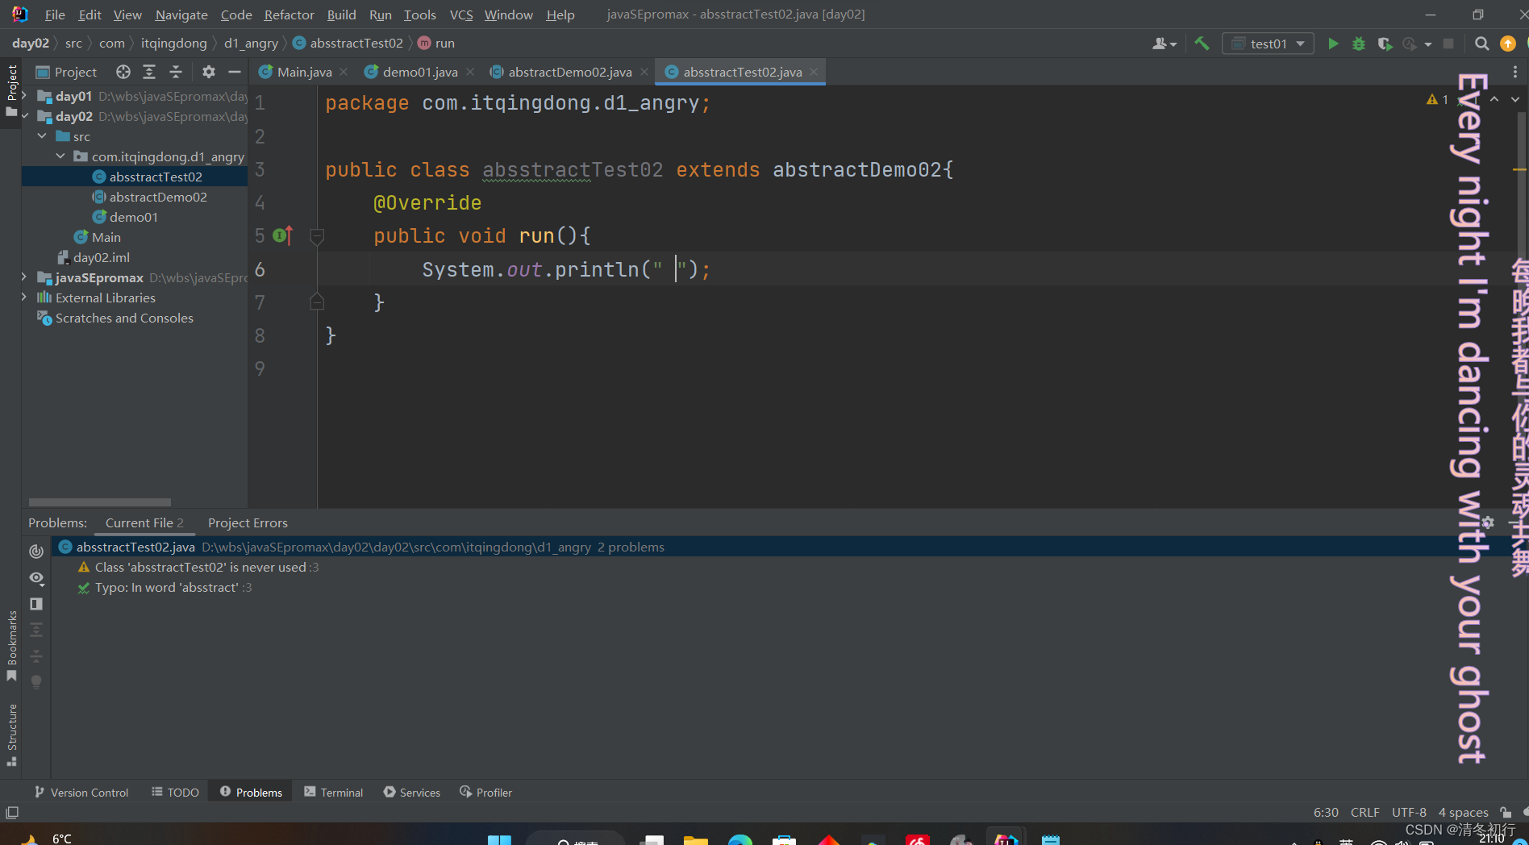1529x845 pixels.
Task: Click the IDE update arrow icon
Action: [1507, 44]
